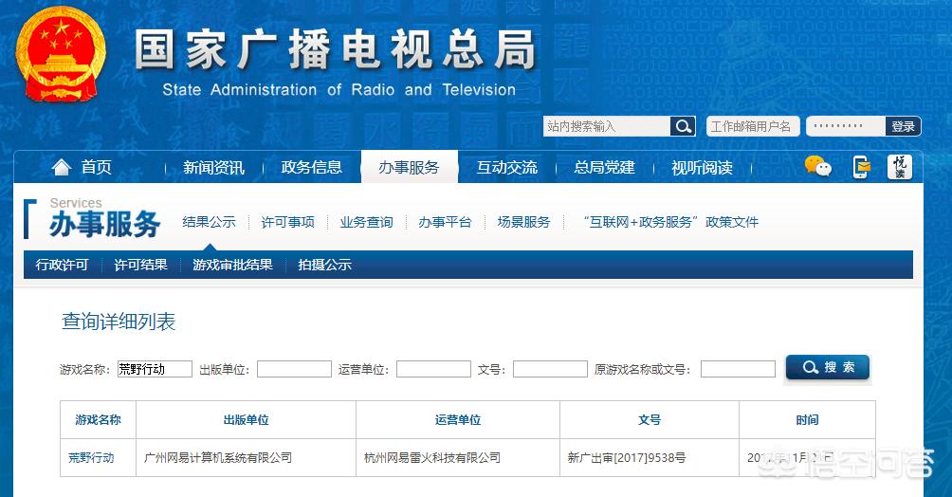Image resolution: width=952 pixels, height=497 pixels.
Task: Open the 新闻资讯 menu
Action: (x=213, y=168)
